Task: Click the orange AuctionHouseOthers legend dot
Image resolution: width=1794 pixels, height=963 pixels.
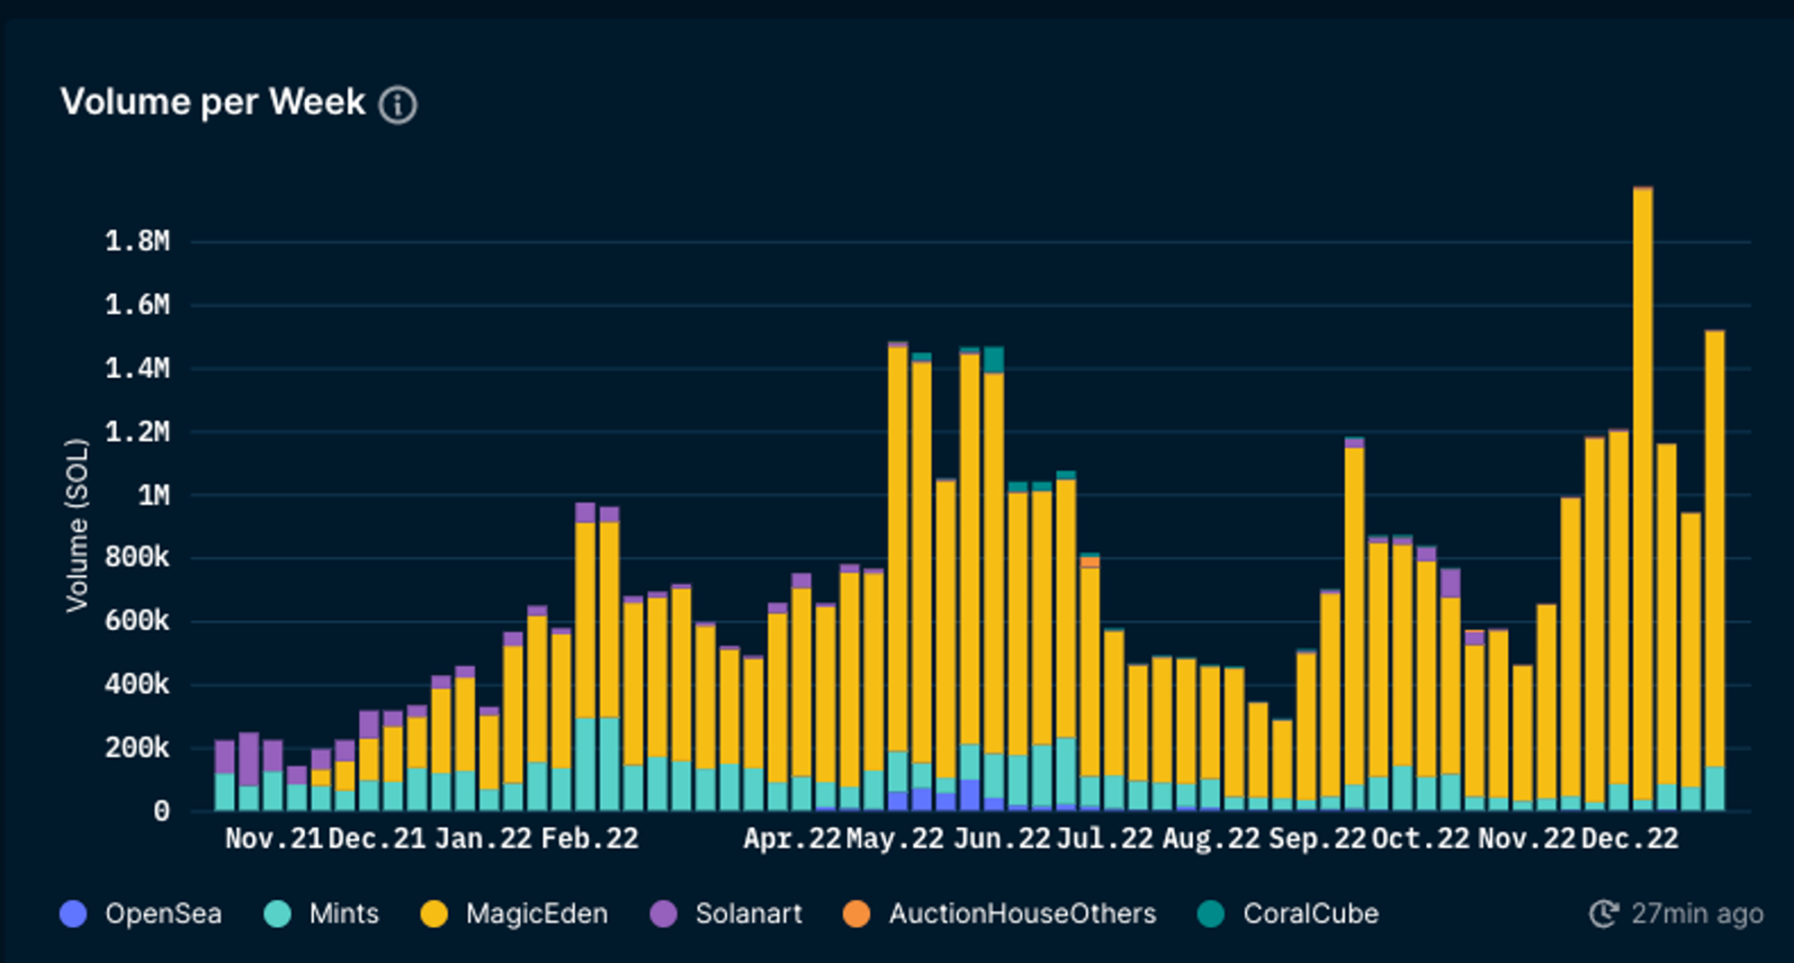Action: (x=857, y=913)
